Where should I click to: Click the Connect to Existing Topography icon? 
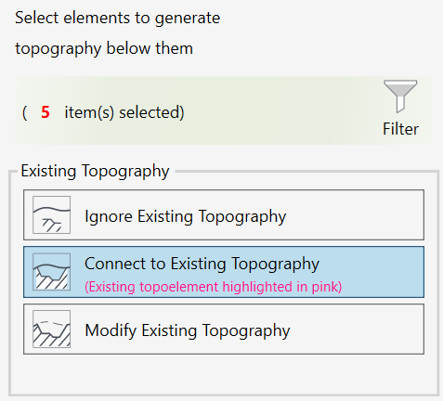pos(52,272)
